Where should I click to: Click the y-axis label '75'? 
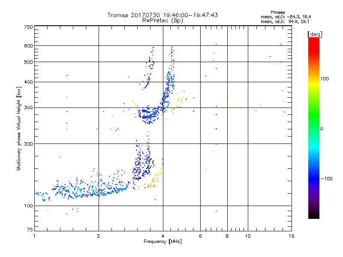(30, 230)
